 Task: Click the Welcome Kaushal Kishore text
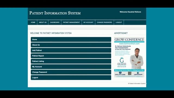click(x=130, y=12)
